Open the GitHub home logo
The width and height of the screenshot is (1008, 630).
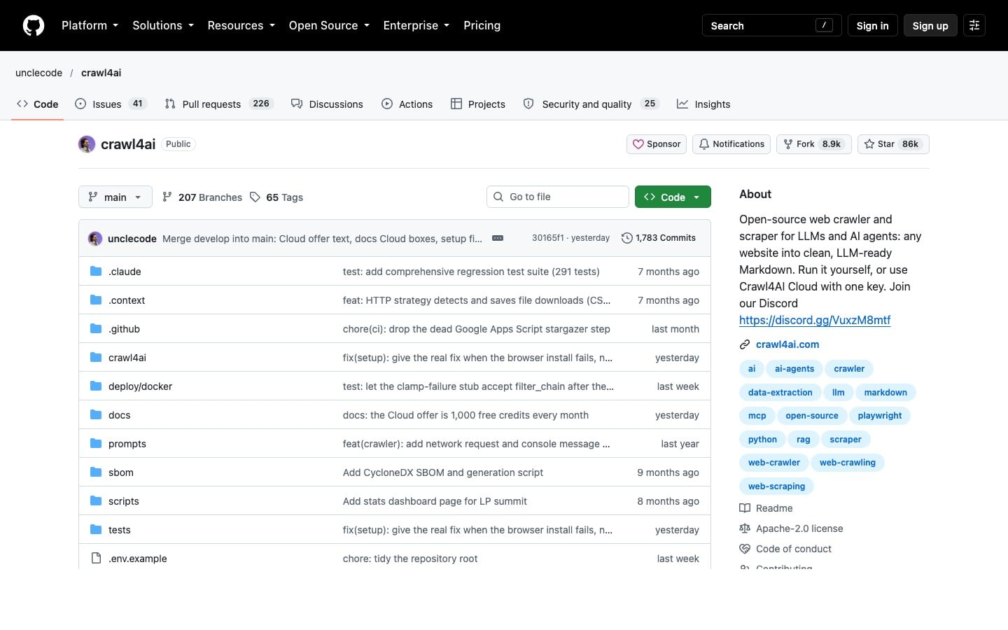(x=34, y=25)
